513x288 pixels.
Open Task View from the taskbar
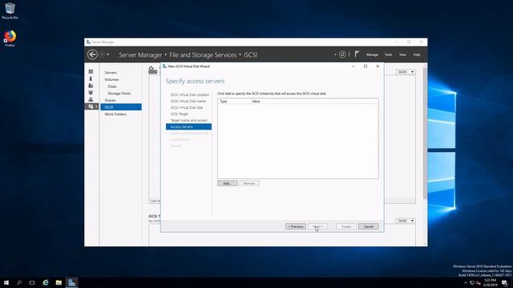click(x=32, y=282)
